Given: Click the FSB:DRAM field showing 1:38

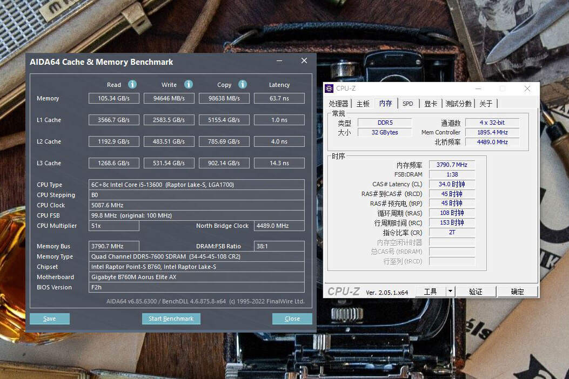Looking at the screenshot, I should click(x=452, y=174).
